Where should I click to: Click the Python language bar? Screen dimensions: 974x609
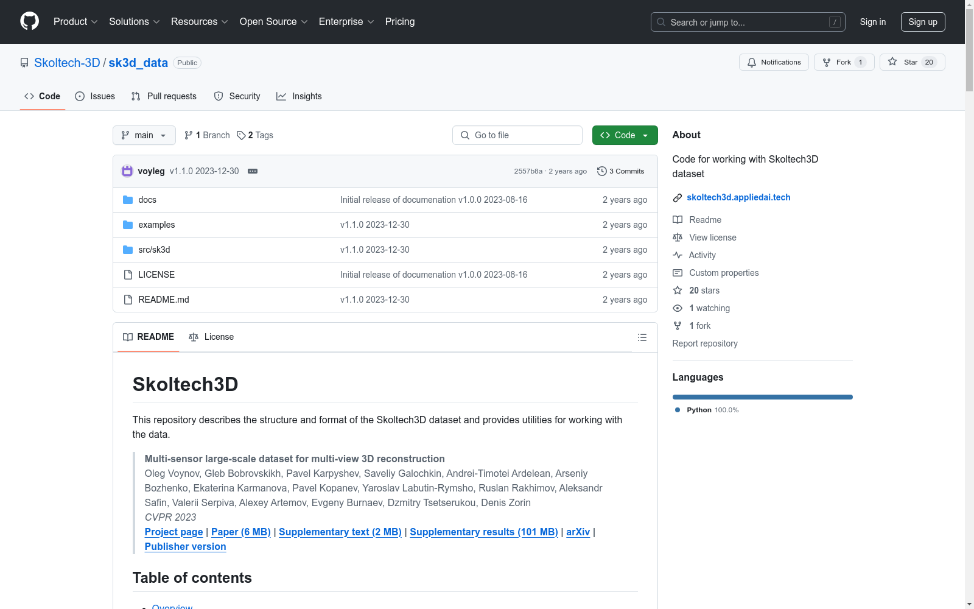click(x=762, y=397)
